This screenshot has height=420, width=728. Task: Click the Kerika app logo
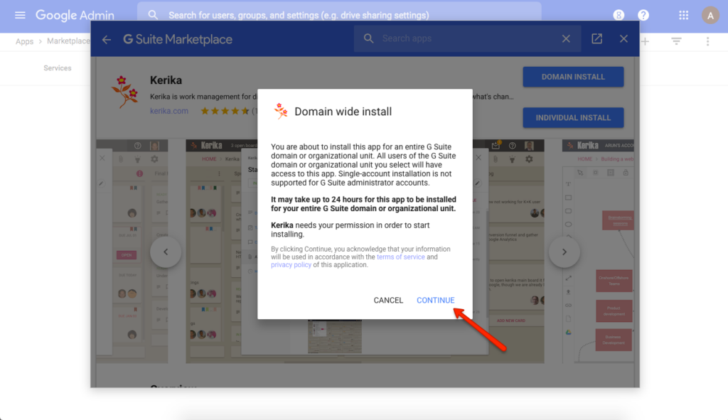click(124, 92)
